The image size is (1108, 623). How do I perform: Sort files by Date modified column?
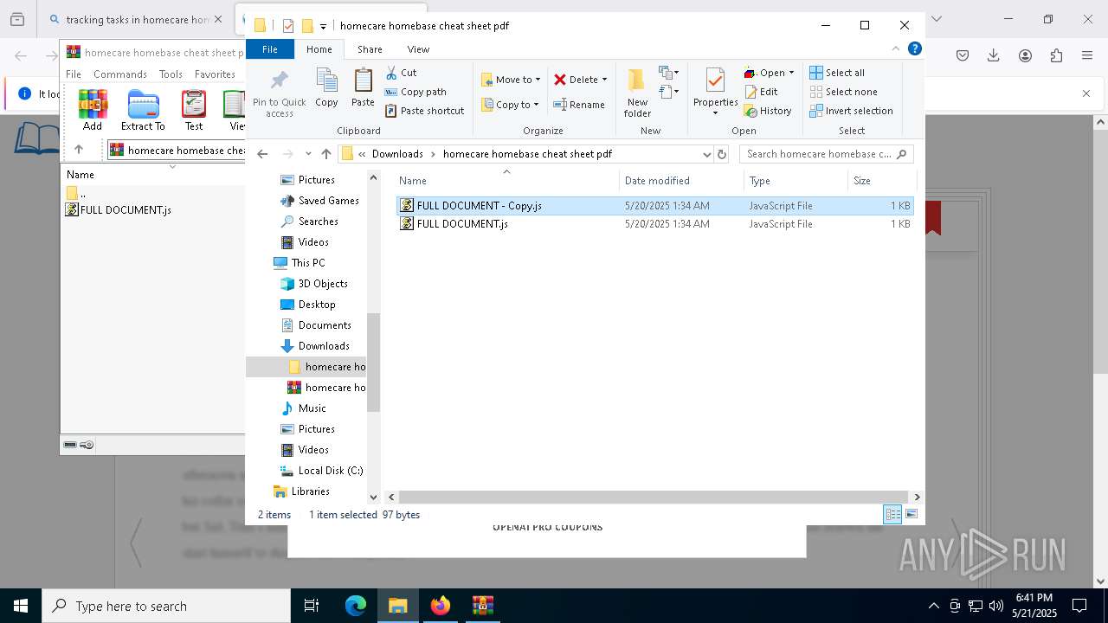(x=682, y=181)
